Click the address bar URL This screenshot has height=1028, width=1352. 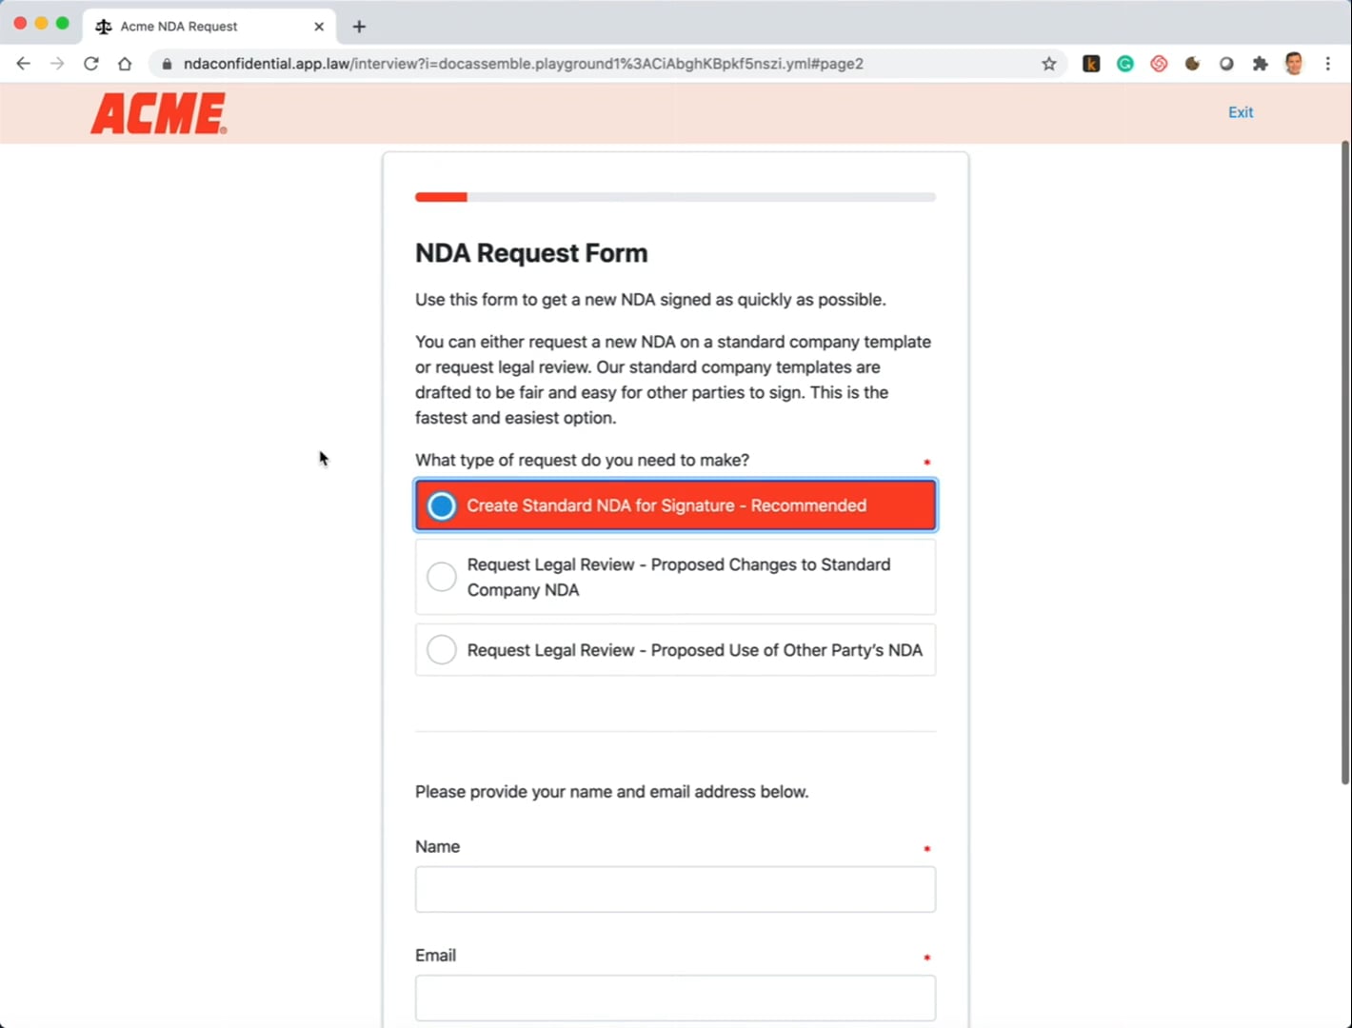coord(524,64)
